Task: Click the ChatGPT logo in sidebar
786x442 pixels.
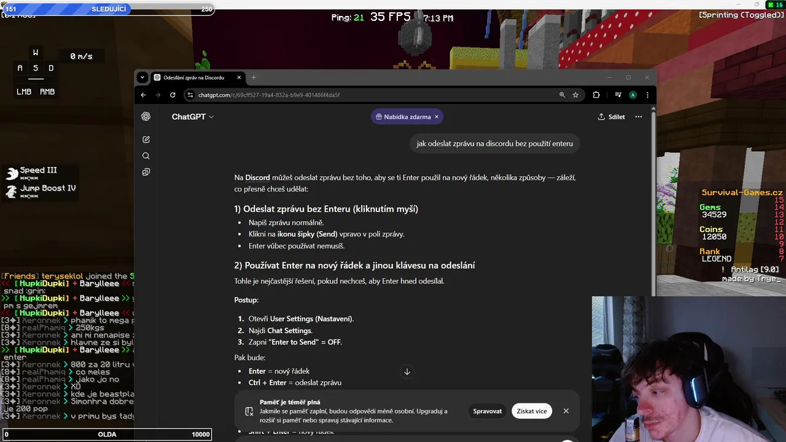Action: 146,117
